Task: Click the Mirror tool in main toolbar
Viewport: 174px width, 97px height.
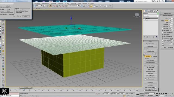Action: point(81,6)
